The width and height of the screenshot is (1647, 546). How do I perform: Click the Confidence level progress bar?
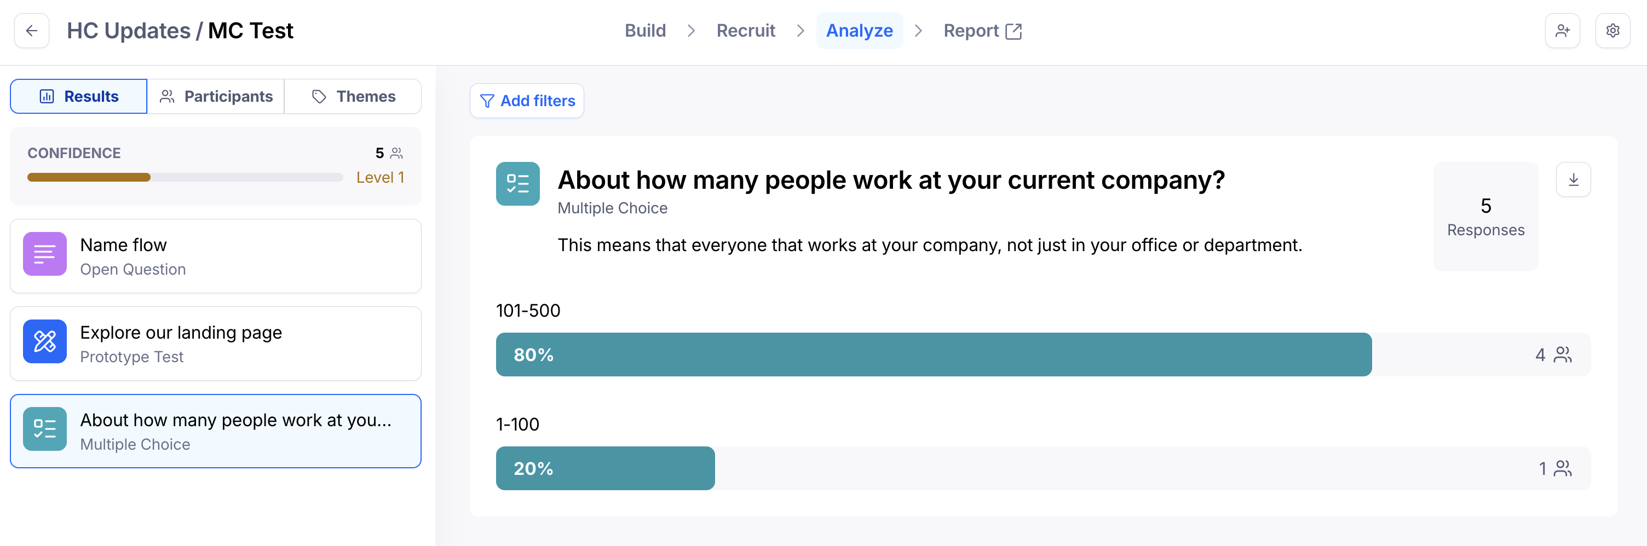click(185, 177)
